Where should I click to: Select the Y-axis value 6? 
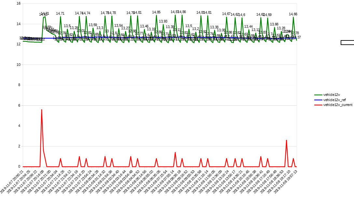point(19,105)
